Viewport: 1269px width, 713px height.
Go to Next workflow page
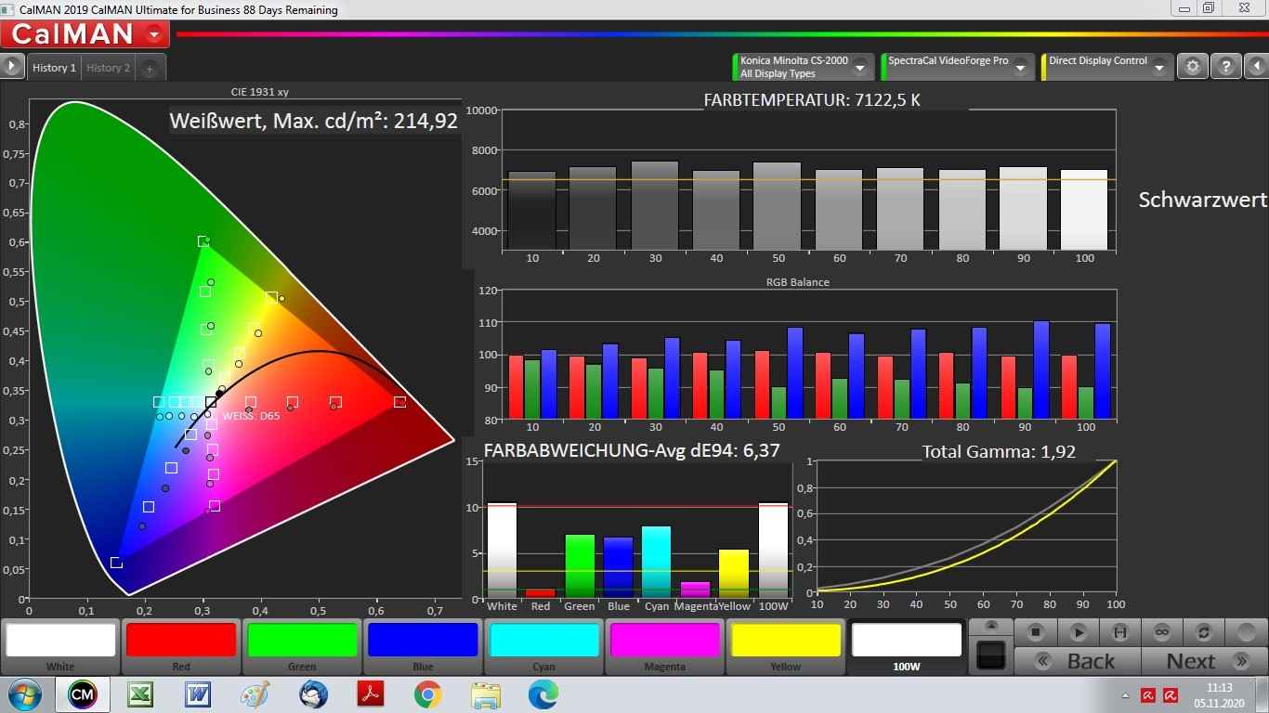tap(1204, 661)
